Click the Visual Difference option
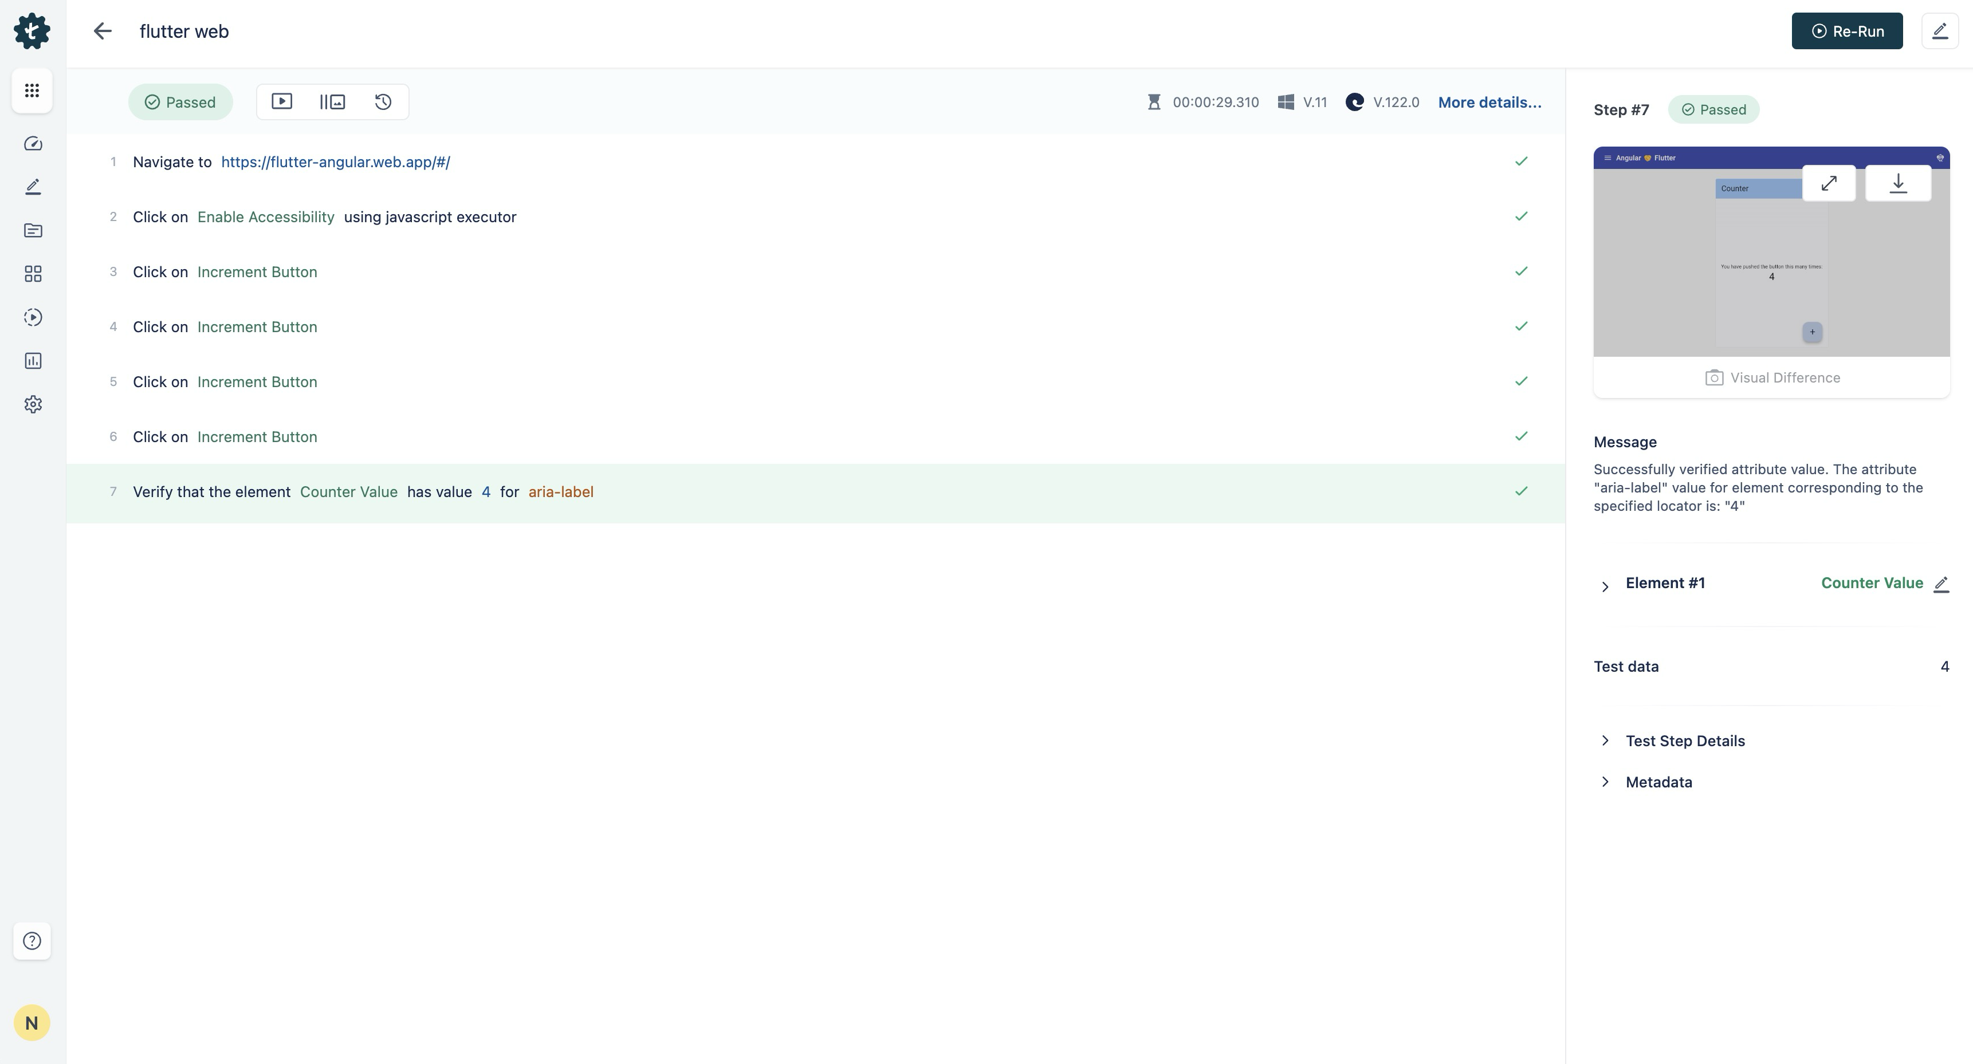The height and width of the screenshot is (1064, 1973). (x=1772, y=378)
